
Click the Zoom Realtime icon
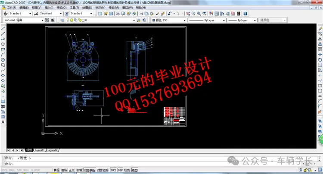pos(193,14)
